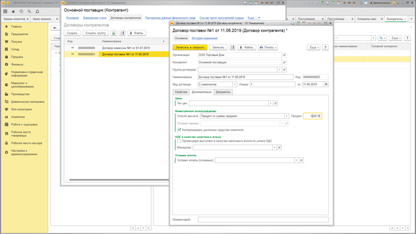The height and width of the screenshot is (234, 416).
Task: Expand Способ расчета dropdown
Action: click(x=286, y=116)
